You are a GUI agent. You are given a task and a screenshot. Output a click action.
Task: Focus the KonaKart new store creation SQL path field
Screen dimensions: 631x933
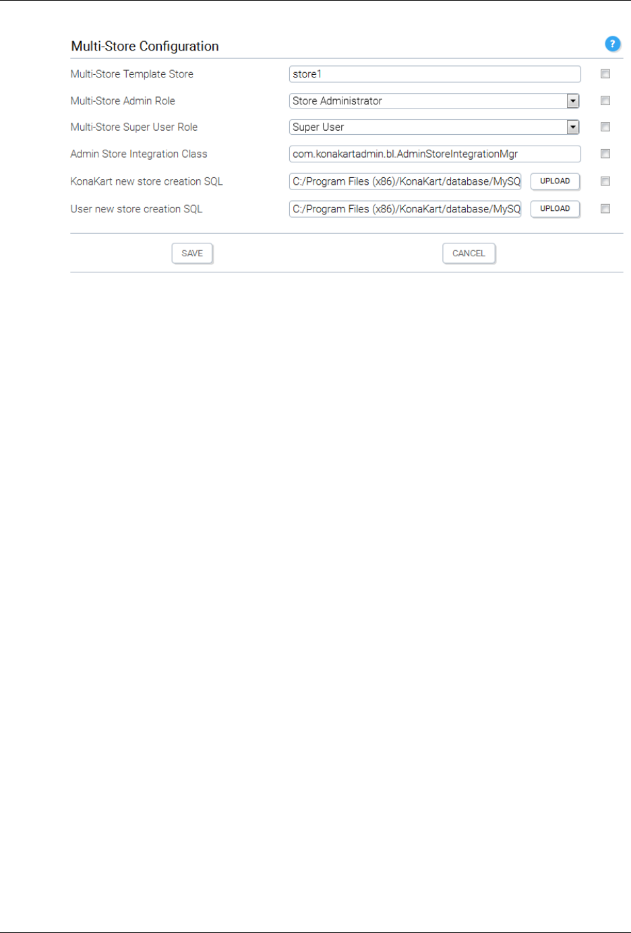click(405, 181)
